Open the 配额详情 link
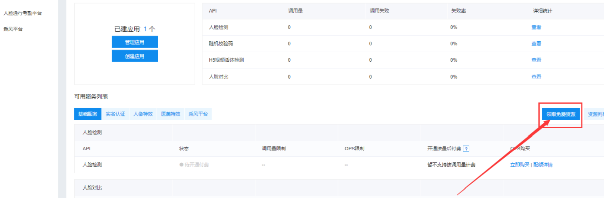The image size is (604, 198). coord(543,165)
